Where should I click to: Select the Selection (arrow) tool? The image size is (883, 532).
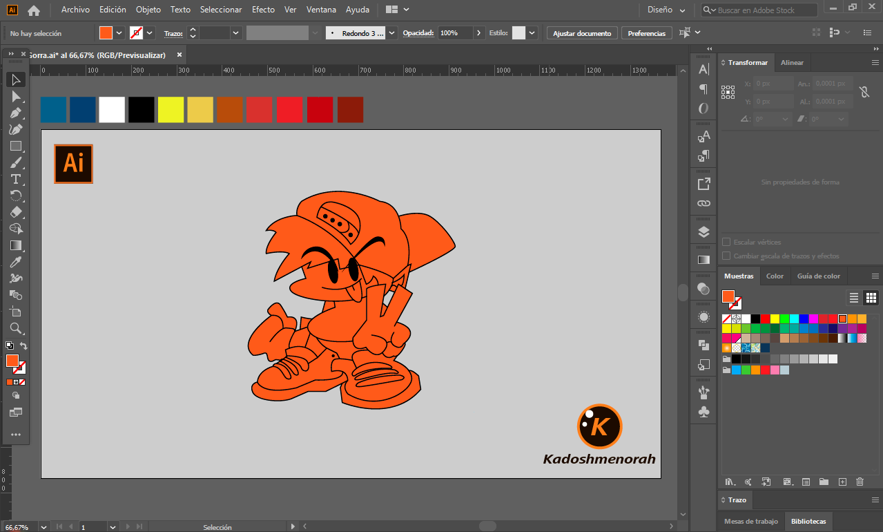[x=16, y=79]
